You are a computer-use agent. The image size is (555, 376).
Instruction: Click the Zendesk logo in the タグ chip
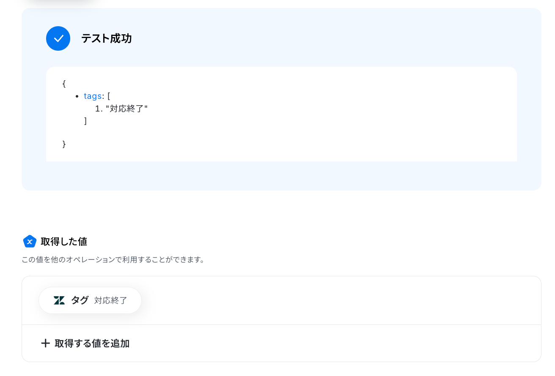click(59, 300)
